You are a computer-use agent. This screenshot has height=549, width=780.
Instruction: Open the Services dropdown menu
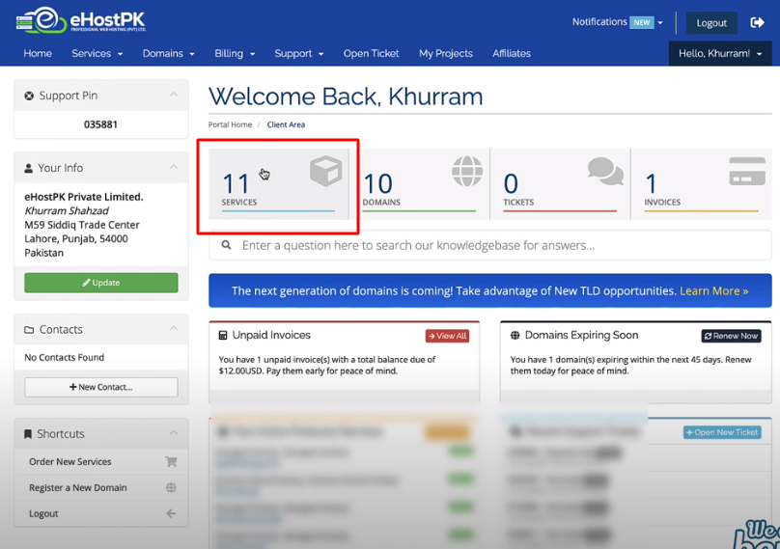(x=97, y=53)
